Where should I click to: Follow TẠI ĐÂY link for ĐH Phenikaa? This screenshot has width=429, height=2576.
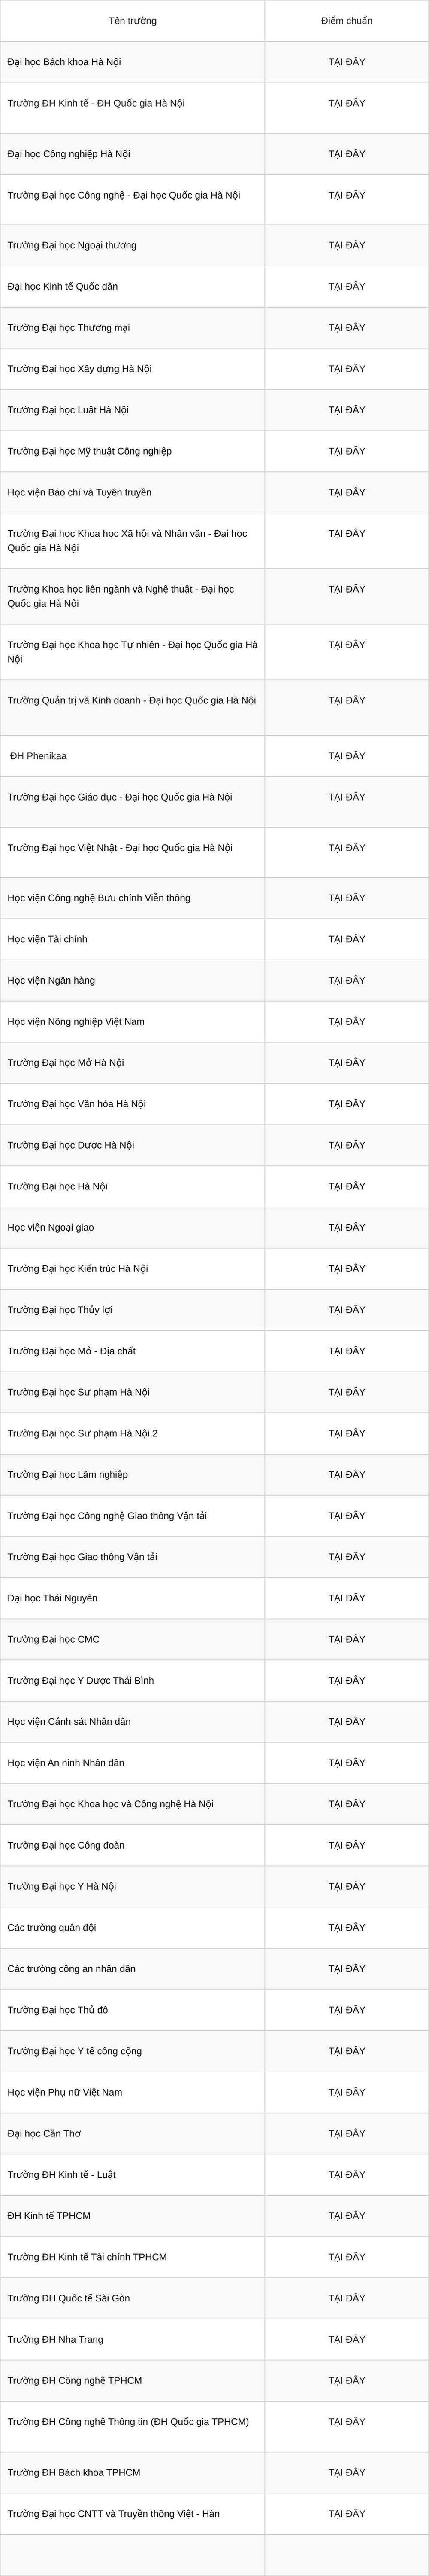[346, 756]
